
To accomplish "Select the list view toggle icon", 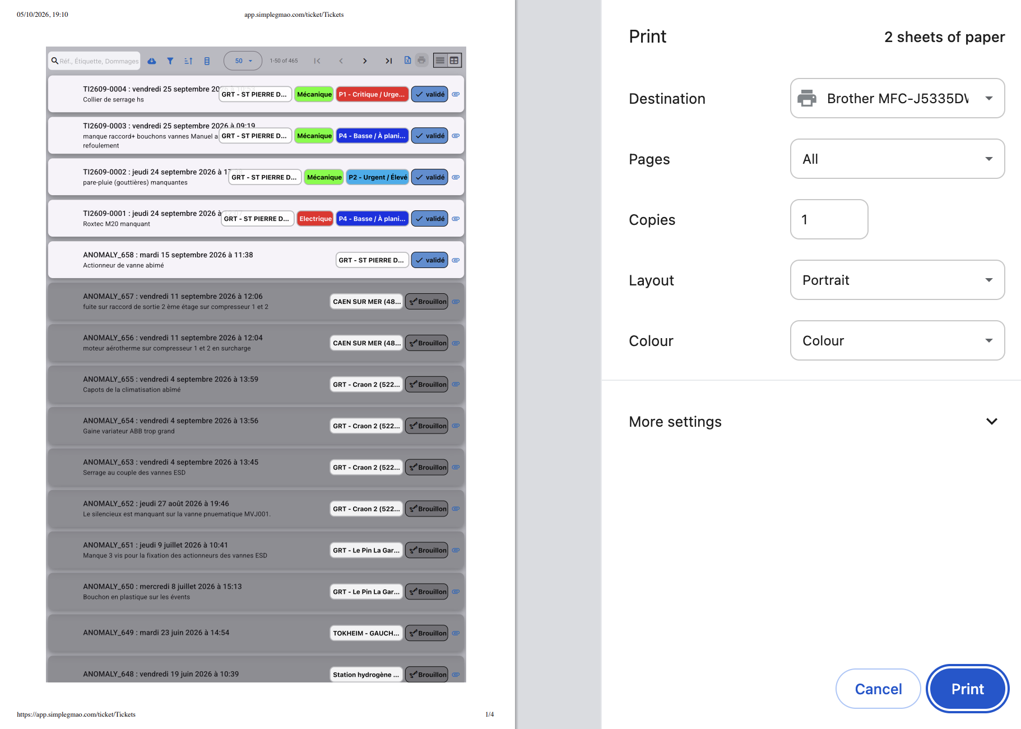I will pyautogui.click(x=440, y=61).
